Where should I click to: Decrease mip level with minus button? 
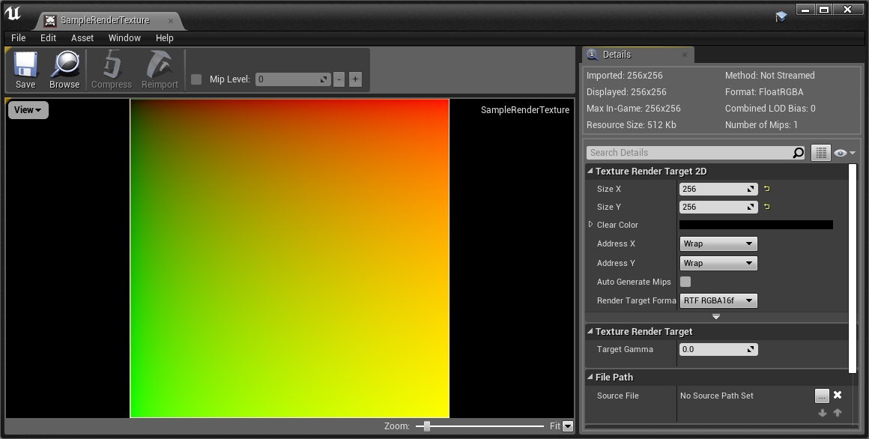pyautogui.click(x=339, y=79)
